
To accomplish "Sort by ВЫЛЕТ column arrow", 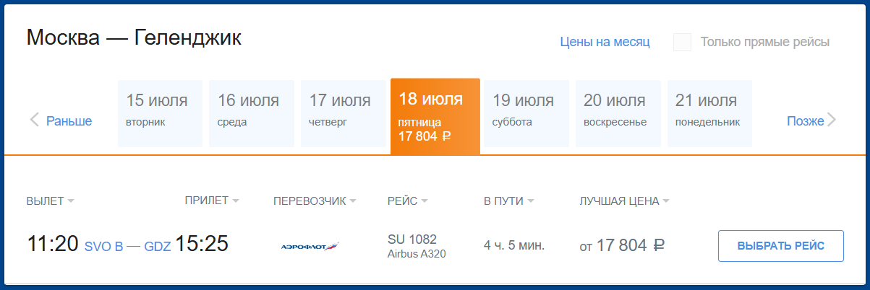I will click(71, 201).
